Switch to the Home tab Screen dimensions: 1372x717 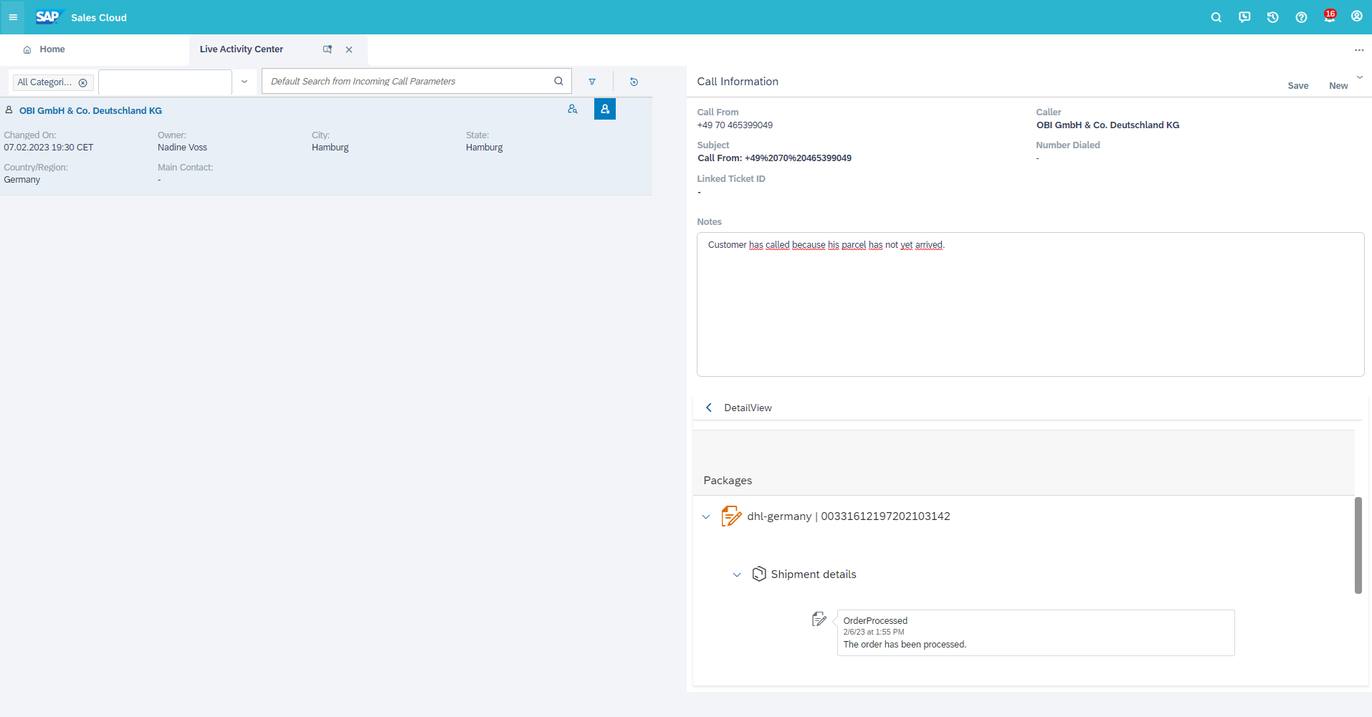pyautogui.click(x=52, y=49)
